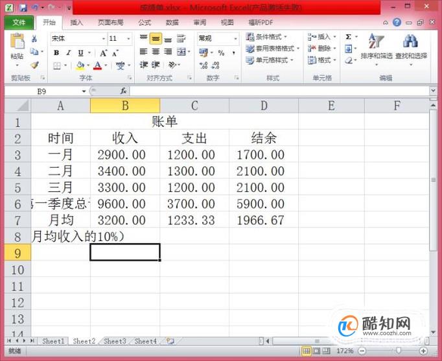Open number format dropdown

pyautogui.click(x=236, y=39)
